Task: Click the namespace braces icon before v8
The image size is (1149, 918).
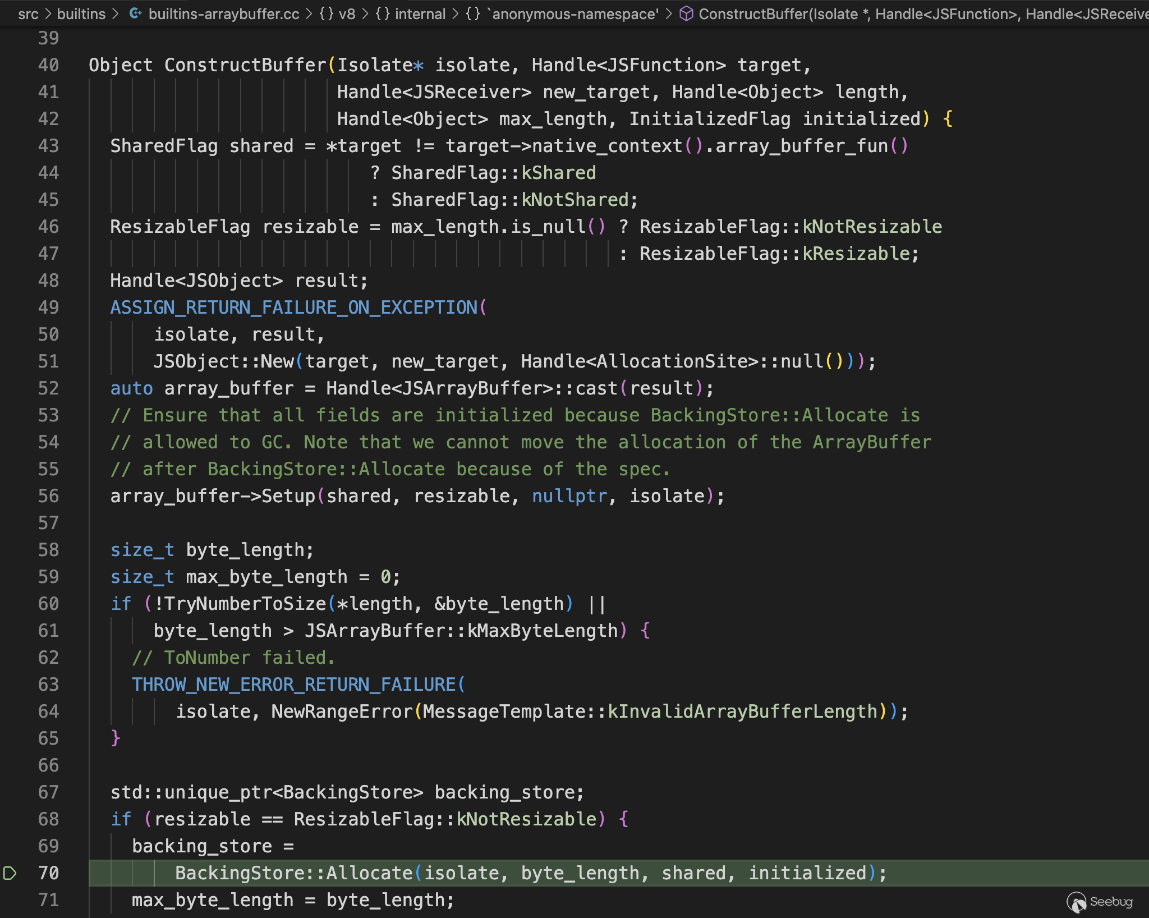Action: pyautogui.click(x=326, y=13)
